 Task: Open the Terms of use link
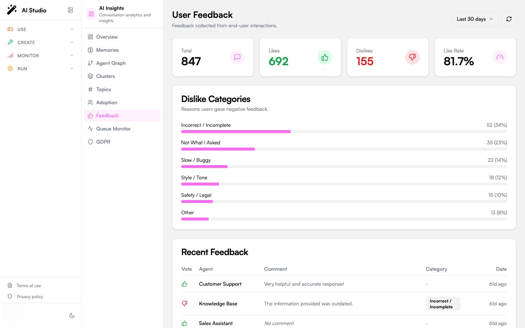29,286
